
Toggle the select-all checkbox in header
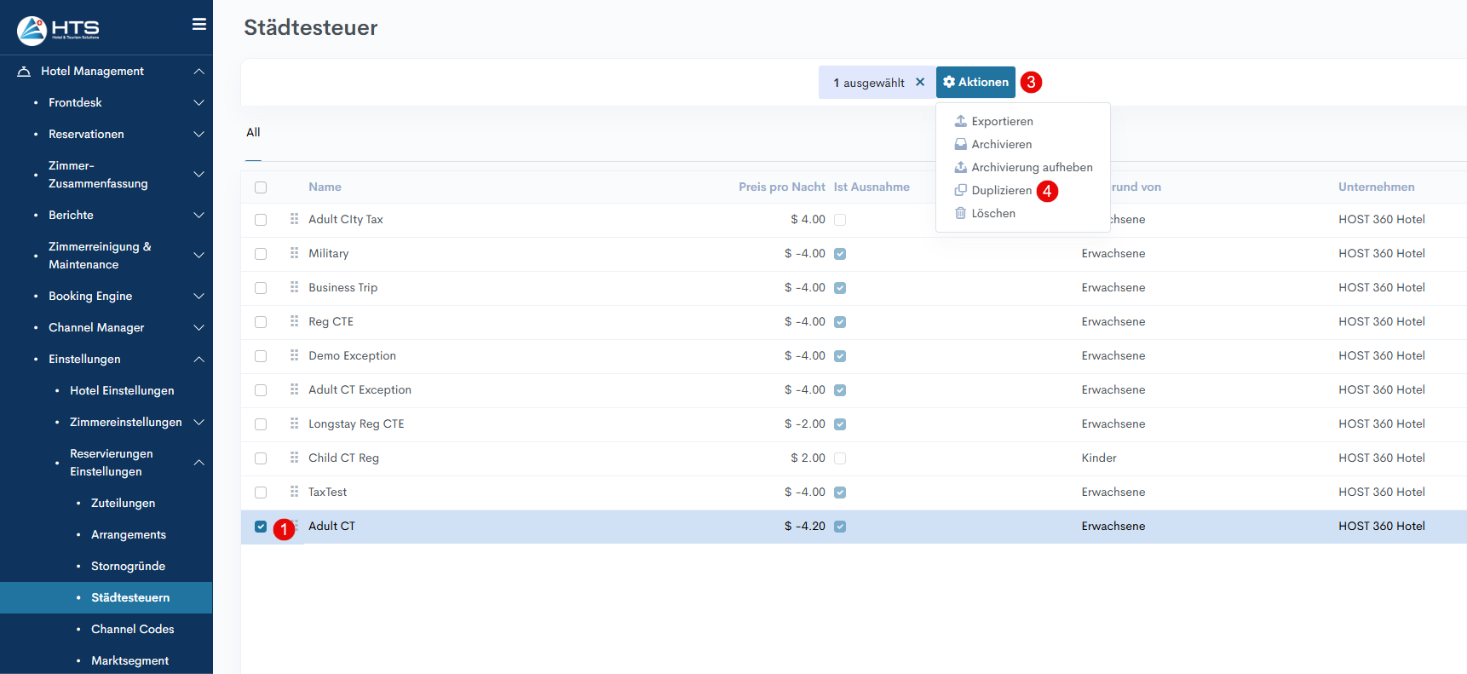pyautogui.click(x=261, y=187)
